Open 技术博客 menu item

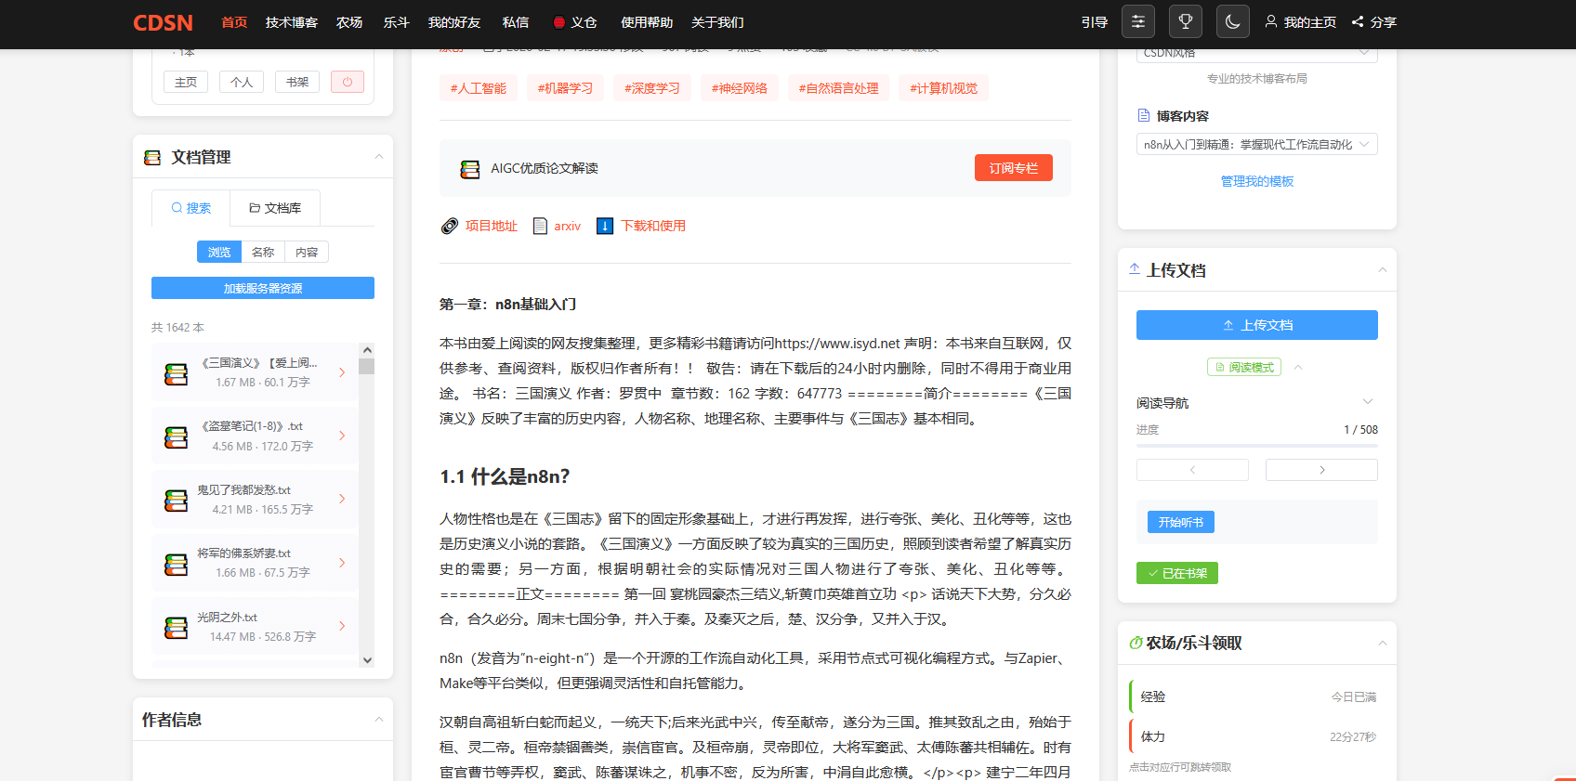(x=292, y=22)
